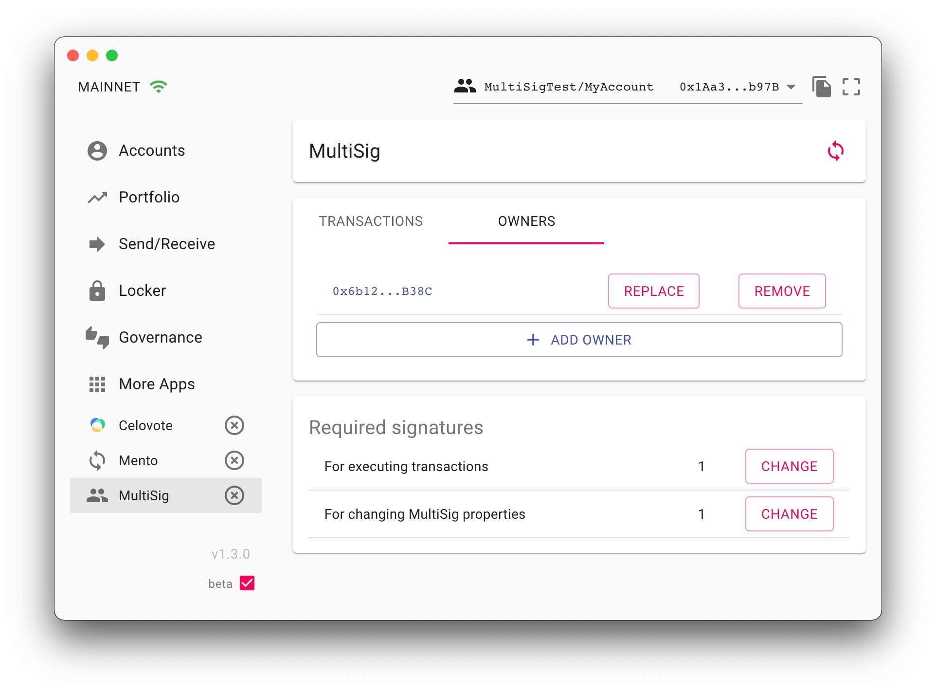The height and width of the screenshot is (692, 936).
Task: Open MultiSigTest/MyAccount account selector
Action: 568,87
